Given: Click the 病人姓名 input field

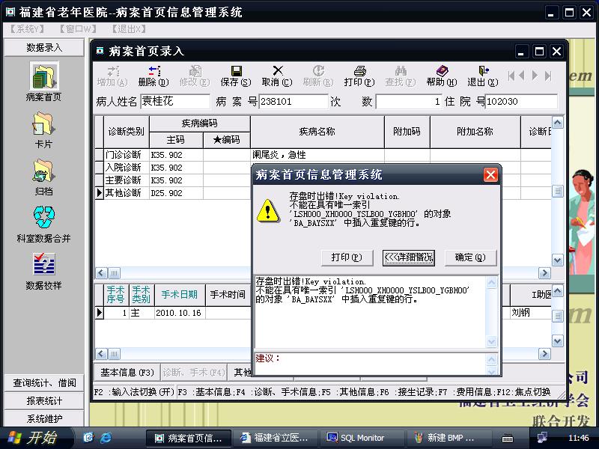Looking at the screenshot, I should coord(175,102).
